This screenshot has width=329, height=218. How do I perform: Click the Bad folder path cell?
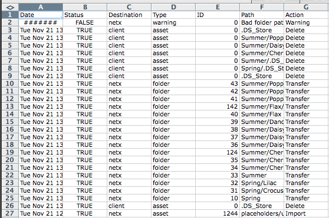pos(262,22)
